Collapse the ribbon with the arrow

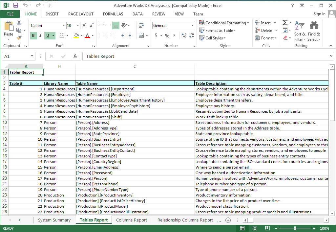331,46
